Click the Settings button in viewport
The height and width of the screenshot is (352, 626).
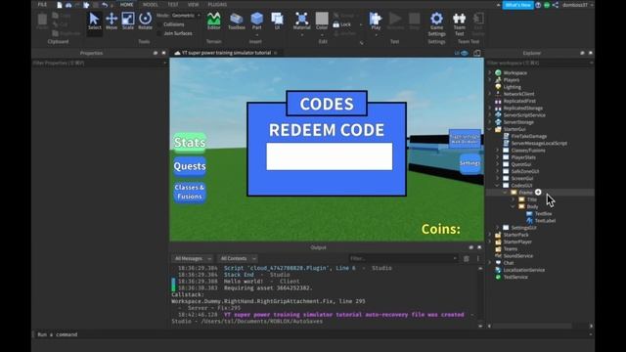[x=469, y=163]
